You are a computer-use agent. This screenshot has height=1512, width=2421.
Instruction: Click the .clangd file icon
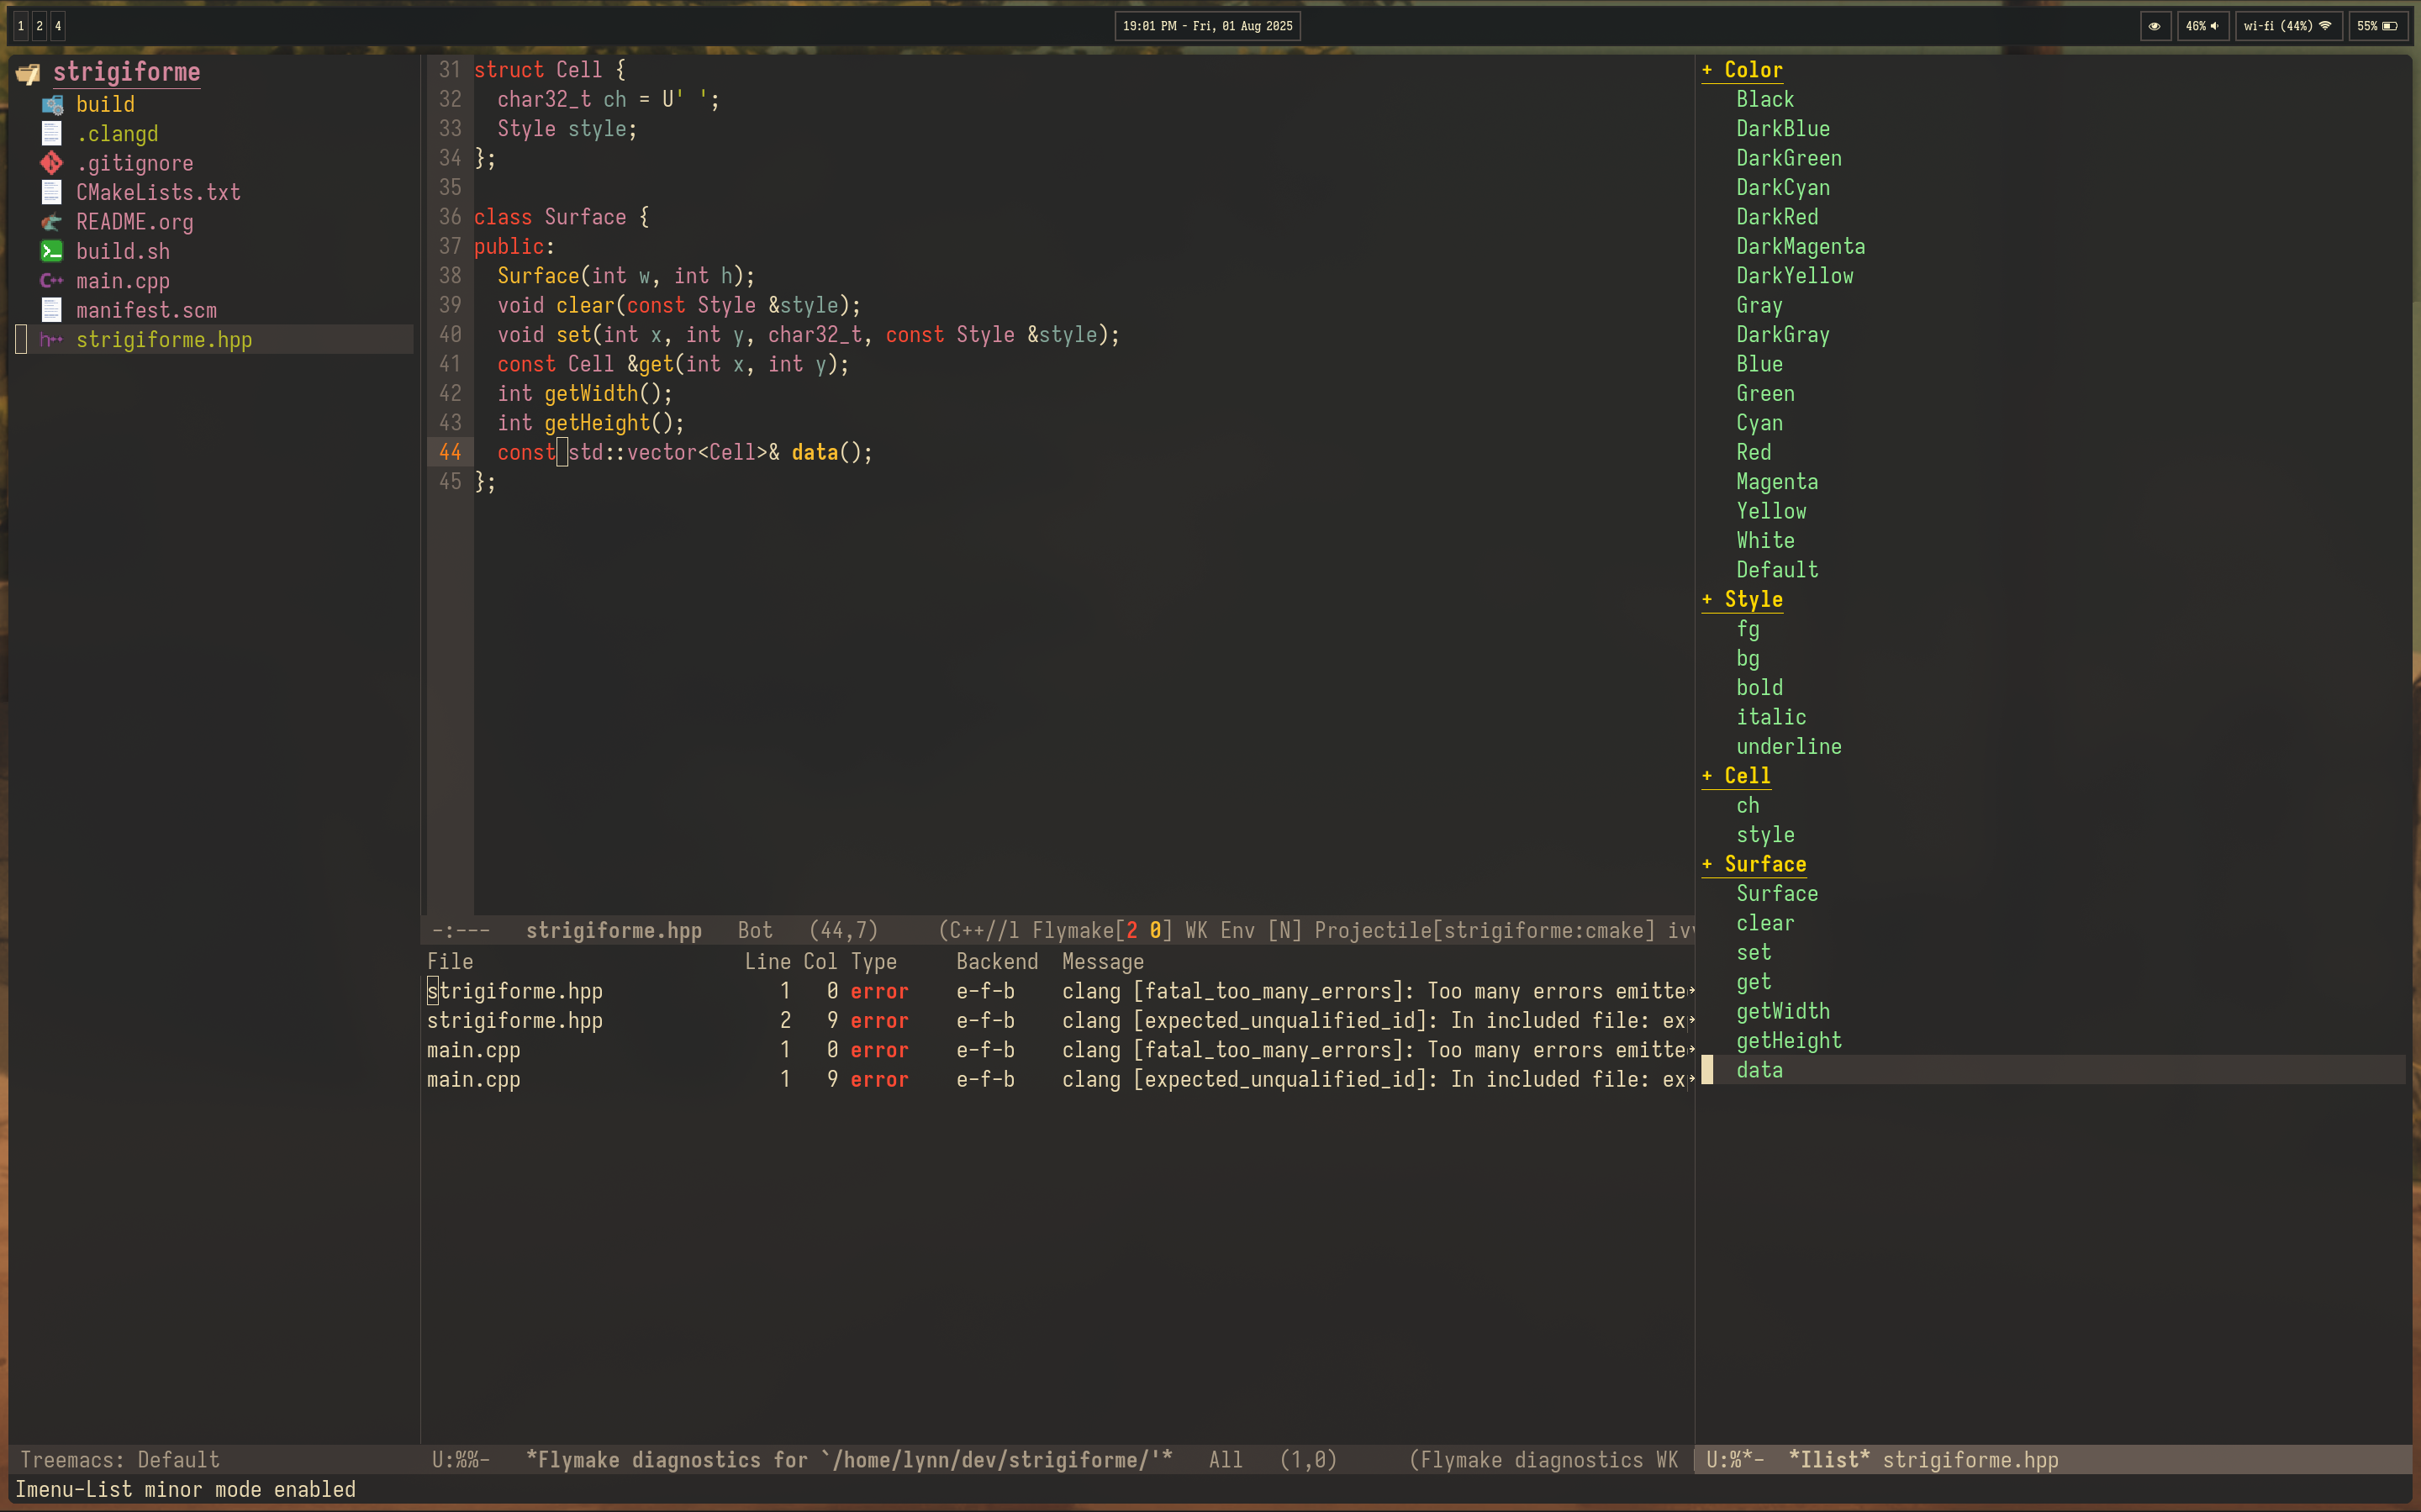click(x=52, y=134)
